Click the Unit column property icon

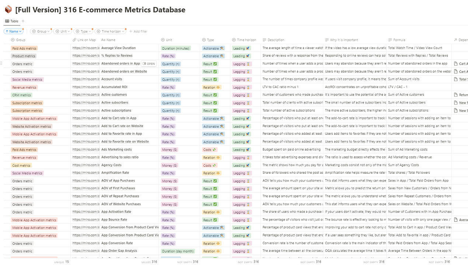point(163,40)
